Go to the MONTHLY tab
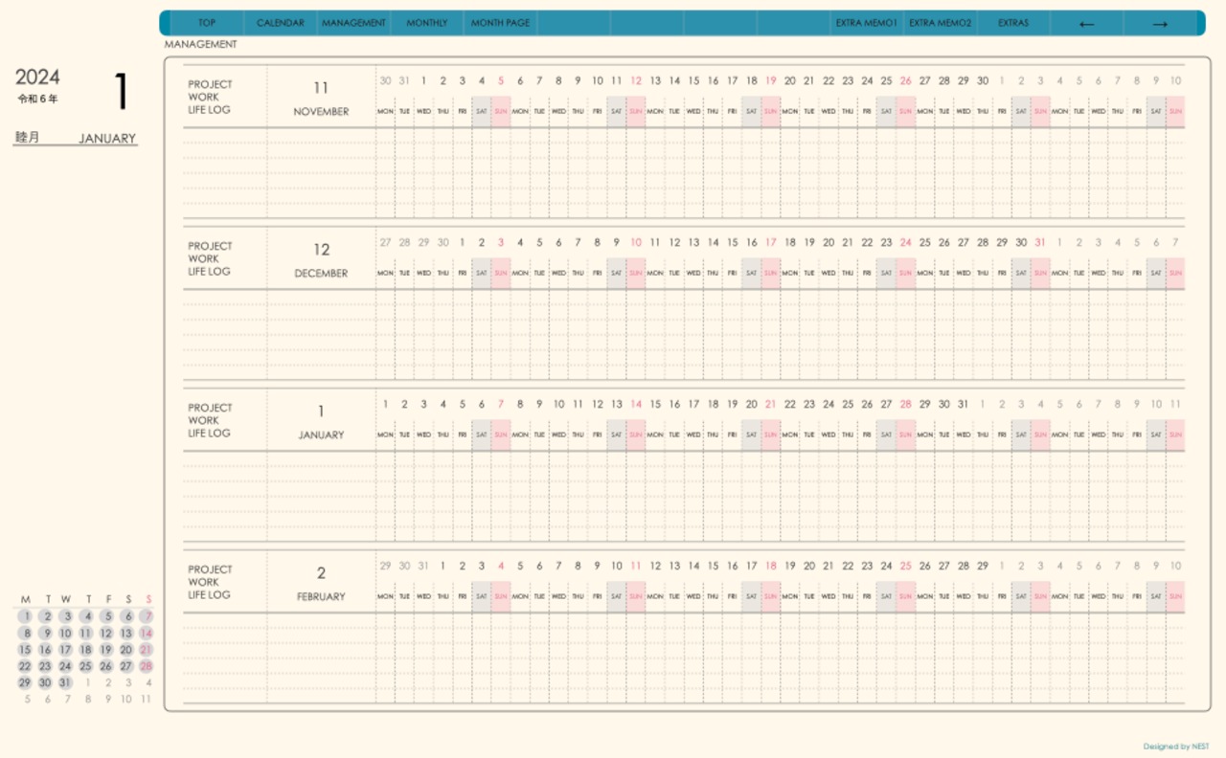 [427, 23]
